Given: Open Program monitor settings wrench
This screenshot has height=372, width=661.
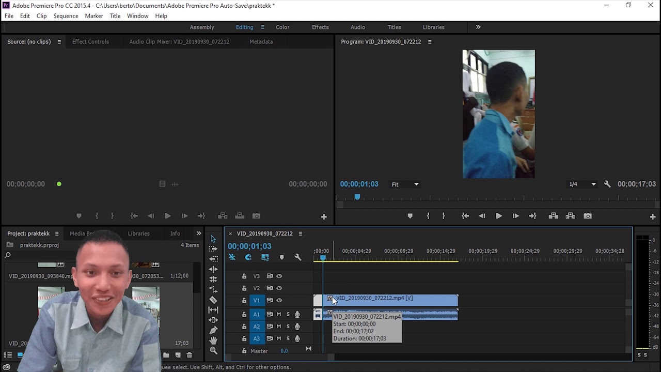Looking at the screenshot, I should point(607,184).
